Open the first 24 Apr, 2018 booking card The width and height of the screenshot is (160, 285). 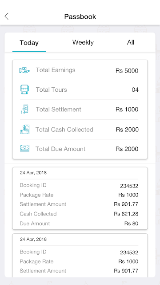(80, 198)
